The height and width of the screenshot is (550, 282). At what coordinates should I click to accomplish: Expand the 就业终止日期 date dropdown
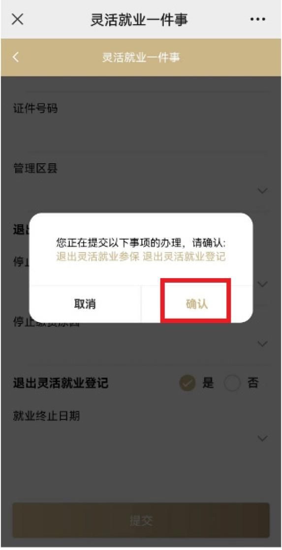pyautogui.click(x=262, y=439)
